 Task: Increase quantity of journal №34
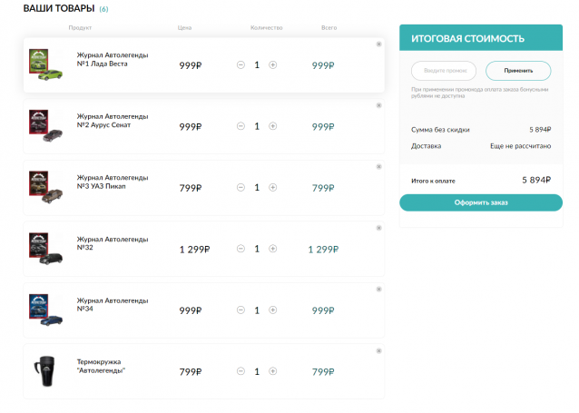click(x=273, y=310)
